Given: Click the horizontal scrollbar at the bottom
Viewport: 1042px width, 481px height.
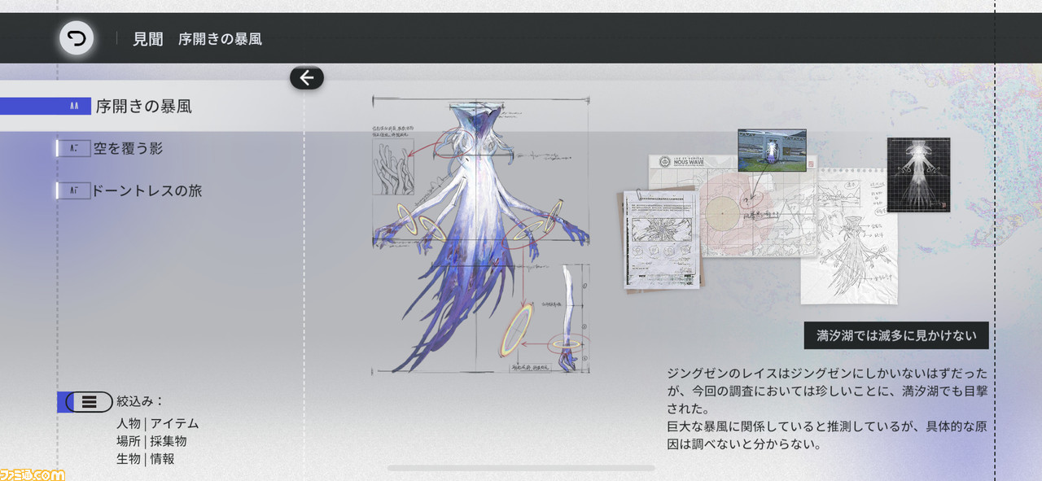Looking at the screenshot, I should pos(521,468).
